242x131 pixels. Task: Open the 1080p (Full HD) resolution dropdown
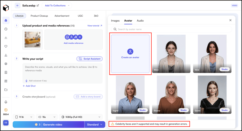[81, 117]
